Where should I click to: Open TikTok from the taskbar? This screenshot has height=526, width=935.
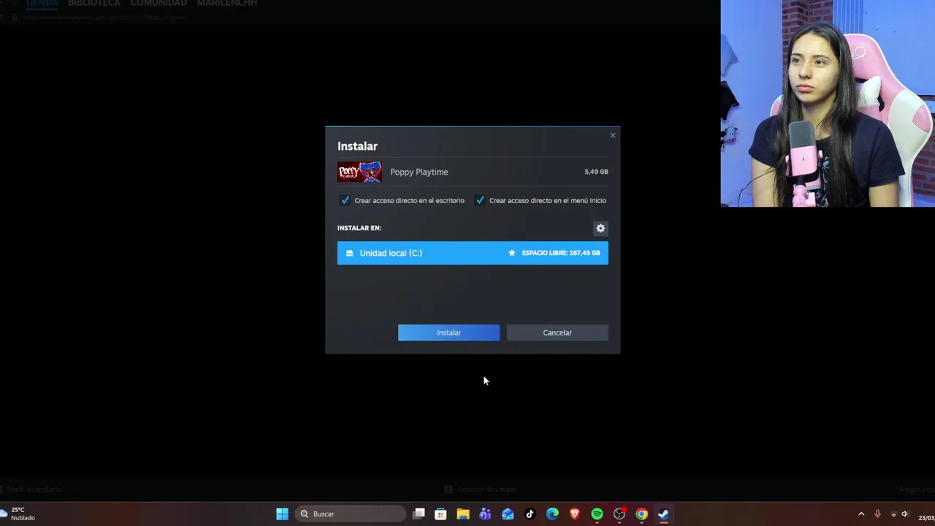point(530,514)
